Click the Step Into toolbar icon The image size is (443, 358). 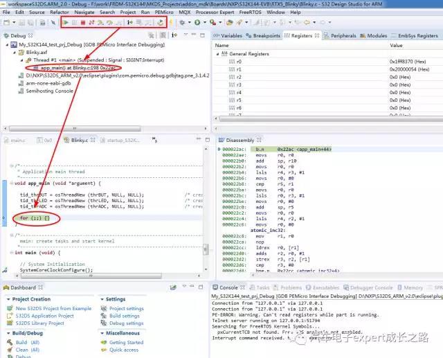pos(100,22)
